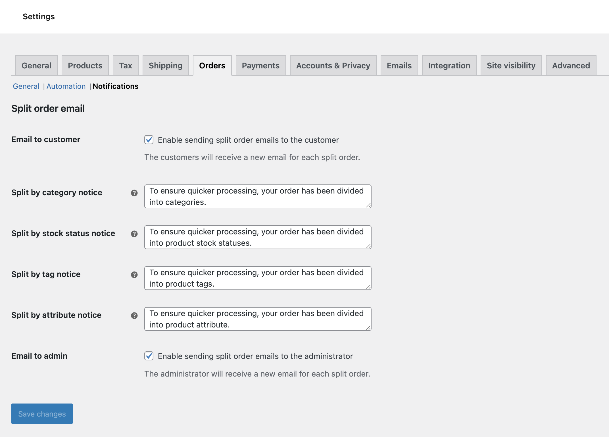609x437 pixels.
Task: Open help tip for Split by tag notice
Action: pos(134,275)
